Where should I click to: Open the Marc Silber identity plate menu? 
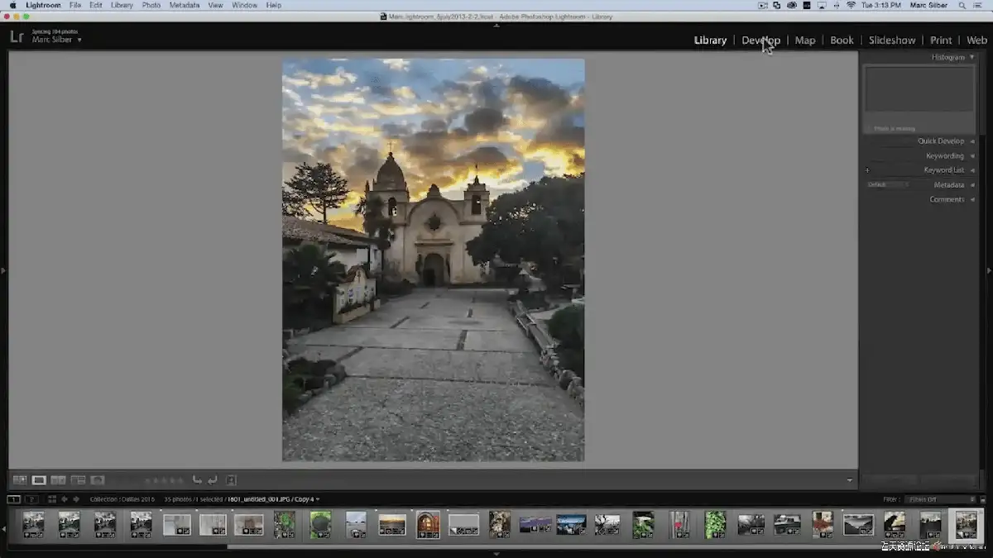click(x=57, y=40)
